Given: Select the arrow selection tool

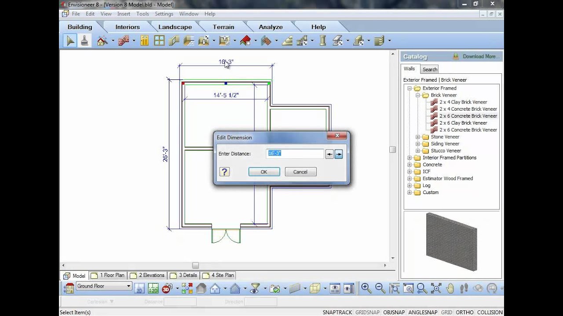Looking at the screenshot, I should click(70, 41).
